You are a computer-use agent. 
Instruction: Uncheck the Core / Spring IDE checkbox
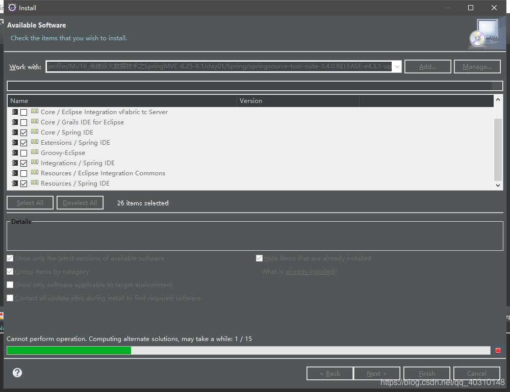(x=23, y=133)
